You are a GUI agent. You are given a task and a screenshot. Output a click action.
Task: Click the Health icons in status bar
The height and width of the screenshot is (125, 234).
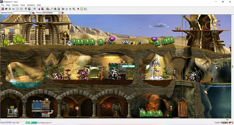pos(227,123)
